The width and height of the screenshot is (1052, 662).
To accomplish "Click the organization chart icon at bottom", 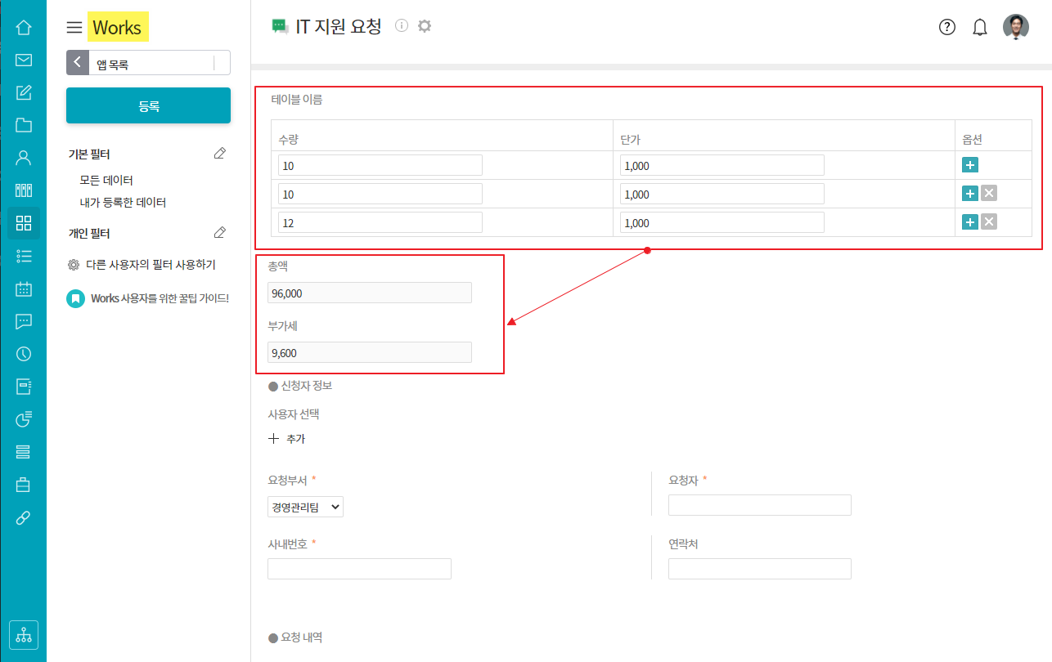I will click(24, 634).
